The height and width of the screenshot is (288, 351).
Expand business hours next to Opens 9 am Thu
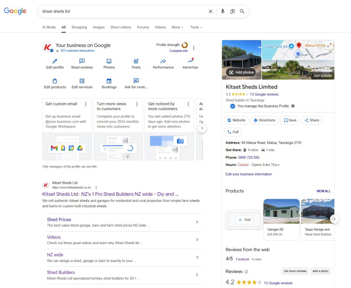coord(278,165)
